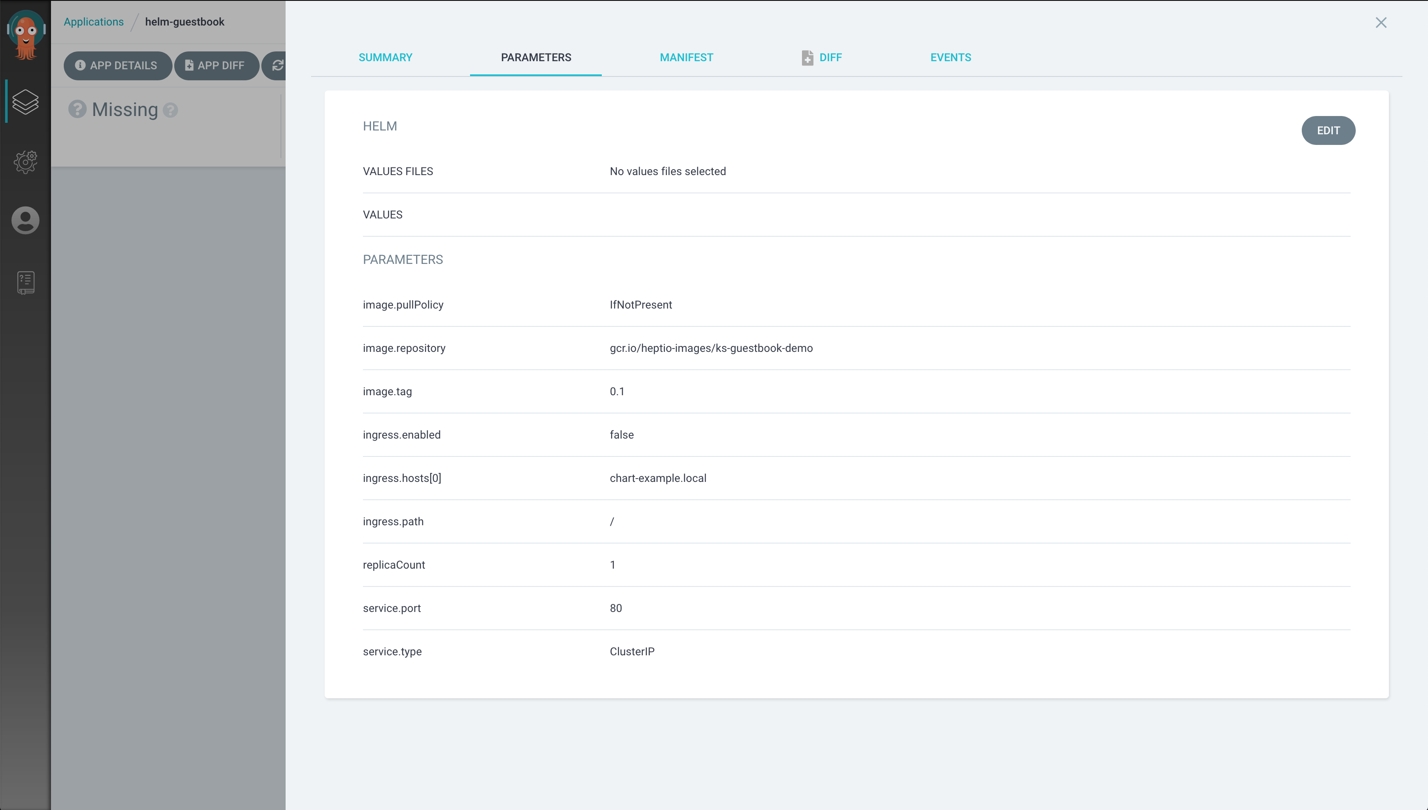Show the diff using APP DIFF button
Viewport: 1428px width, 810px height.
pos(216,65)
